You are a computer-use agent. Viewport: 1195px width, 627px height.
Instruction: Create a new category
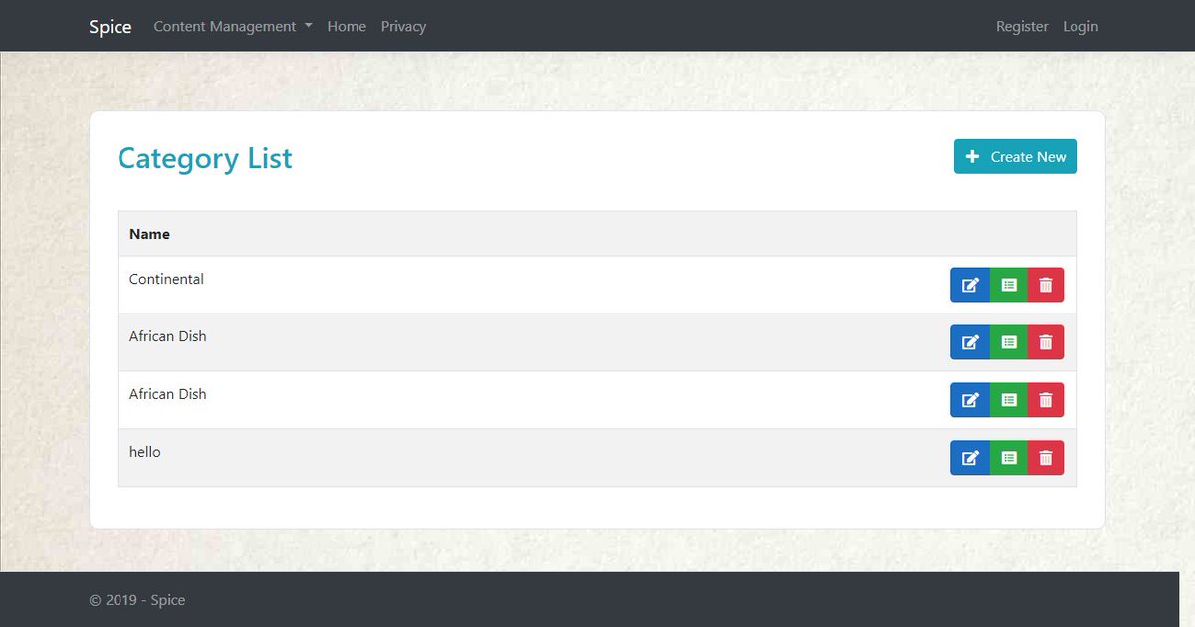click(x=1016, y=157)
